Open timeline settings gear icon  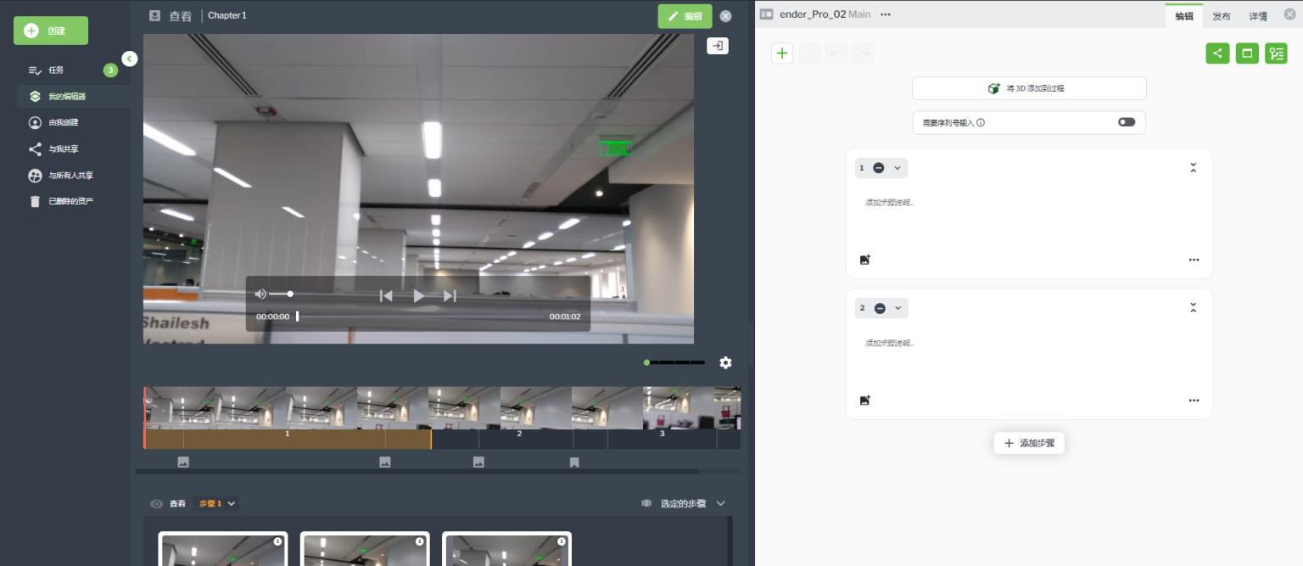[725, 362]
